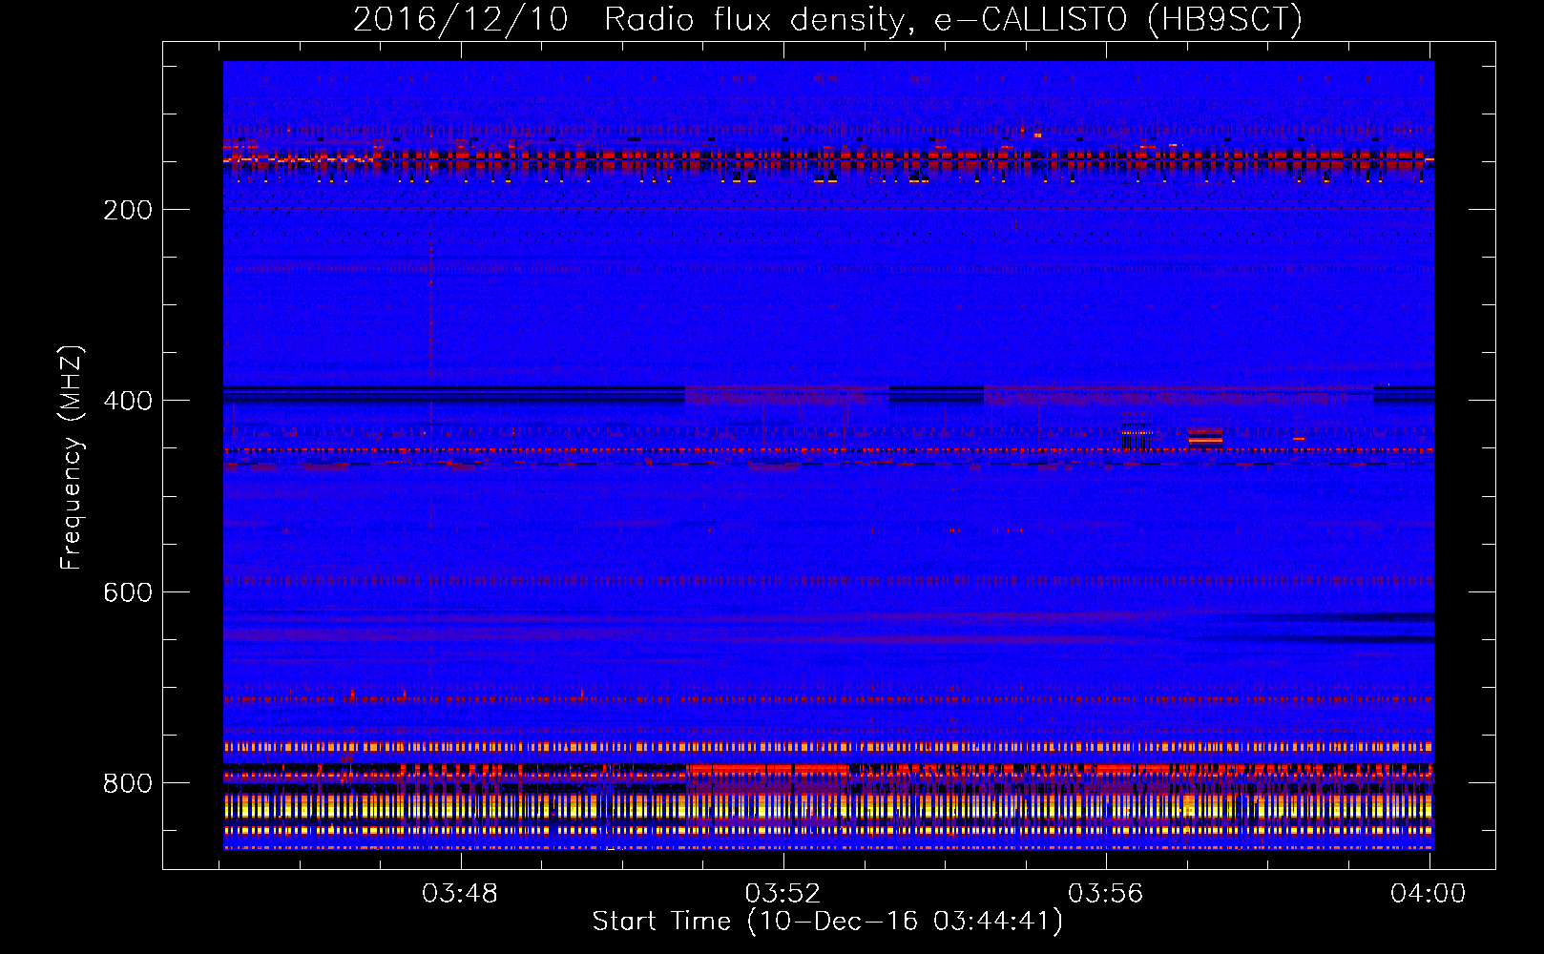
Task: Click the 'Frequency (MHZ)' axis label
Action: click(x=72, y=458)
